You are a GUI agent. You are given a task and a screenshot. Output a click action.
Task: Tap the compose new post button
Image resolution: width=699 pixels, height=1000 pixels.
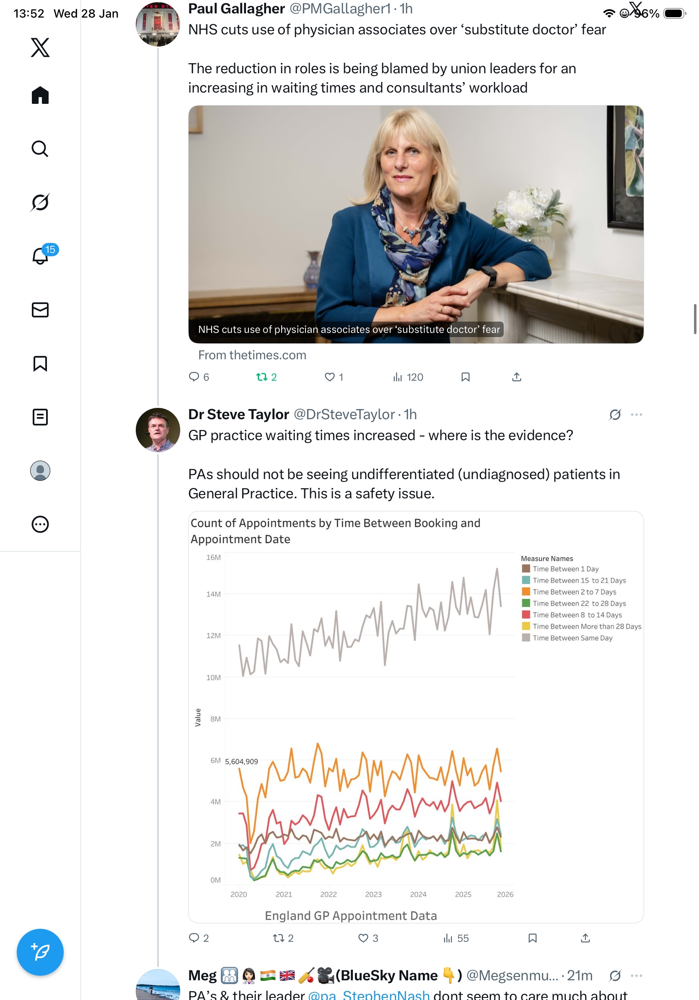click(40, 952)
